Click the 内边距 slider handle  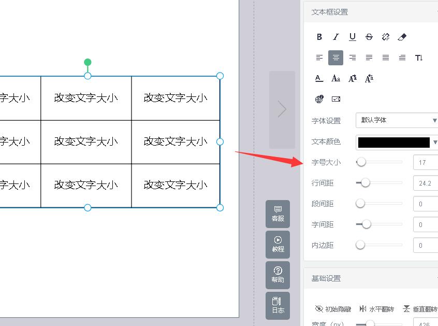pos(360,245)
